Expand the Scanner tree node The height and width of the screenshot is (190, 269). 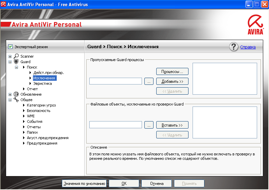[x=10, y=56]
